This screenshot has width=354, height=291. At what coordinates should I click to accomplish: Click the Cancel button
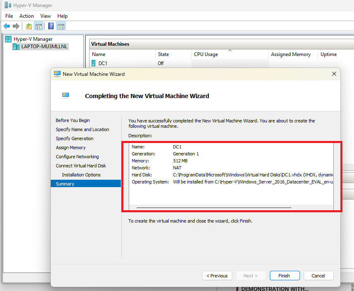click(319, 276)
